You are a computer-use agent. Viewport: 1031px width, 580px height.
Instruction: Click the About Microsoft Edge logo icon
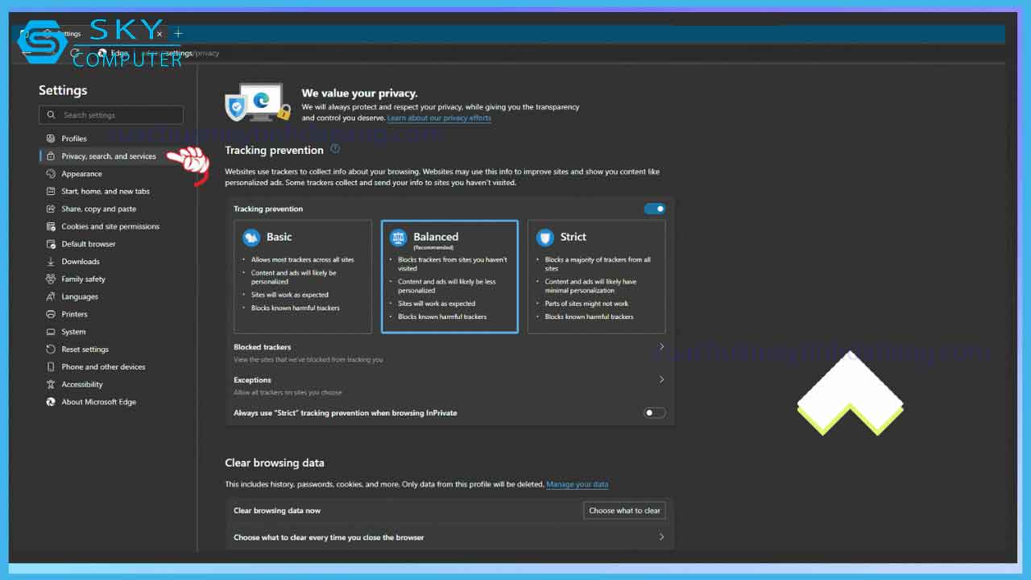pyautogui.click(x=51, y=402)
